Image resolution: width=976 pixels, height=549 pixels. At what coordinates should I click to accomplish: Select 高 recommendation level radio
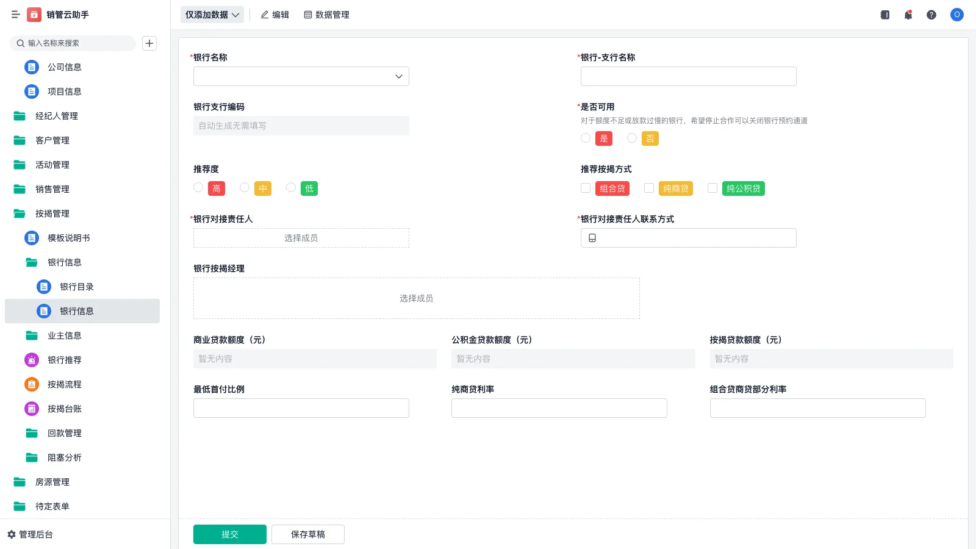[x=198, y=188]
